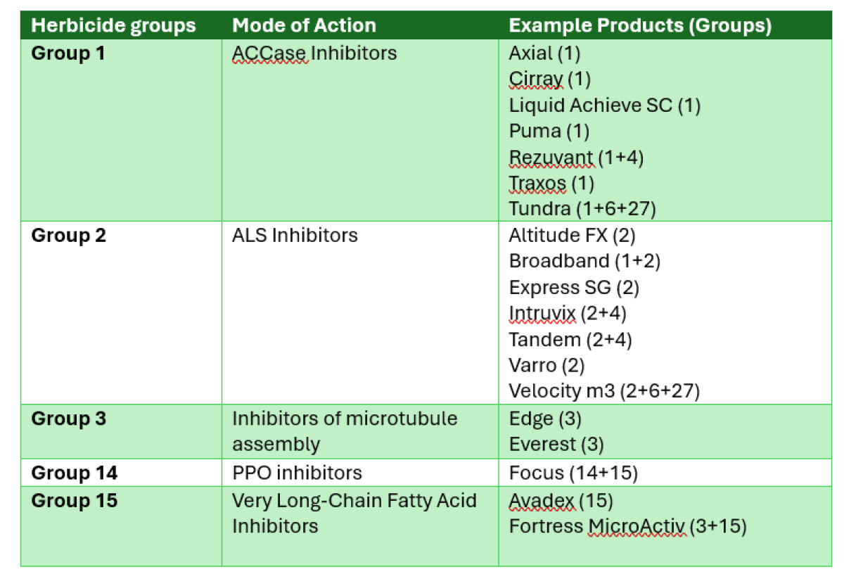Click the misspelled word 'Cirray'
This screenshot has width=844, height=586.
(536, 79)
